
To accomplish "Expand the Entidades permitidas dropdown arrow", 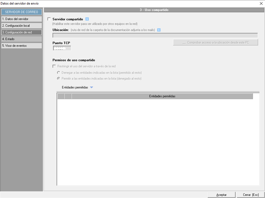I will tap(92, 88).
